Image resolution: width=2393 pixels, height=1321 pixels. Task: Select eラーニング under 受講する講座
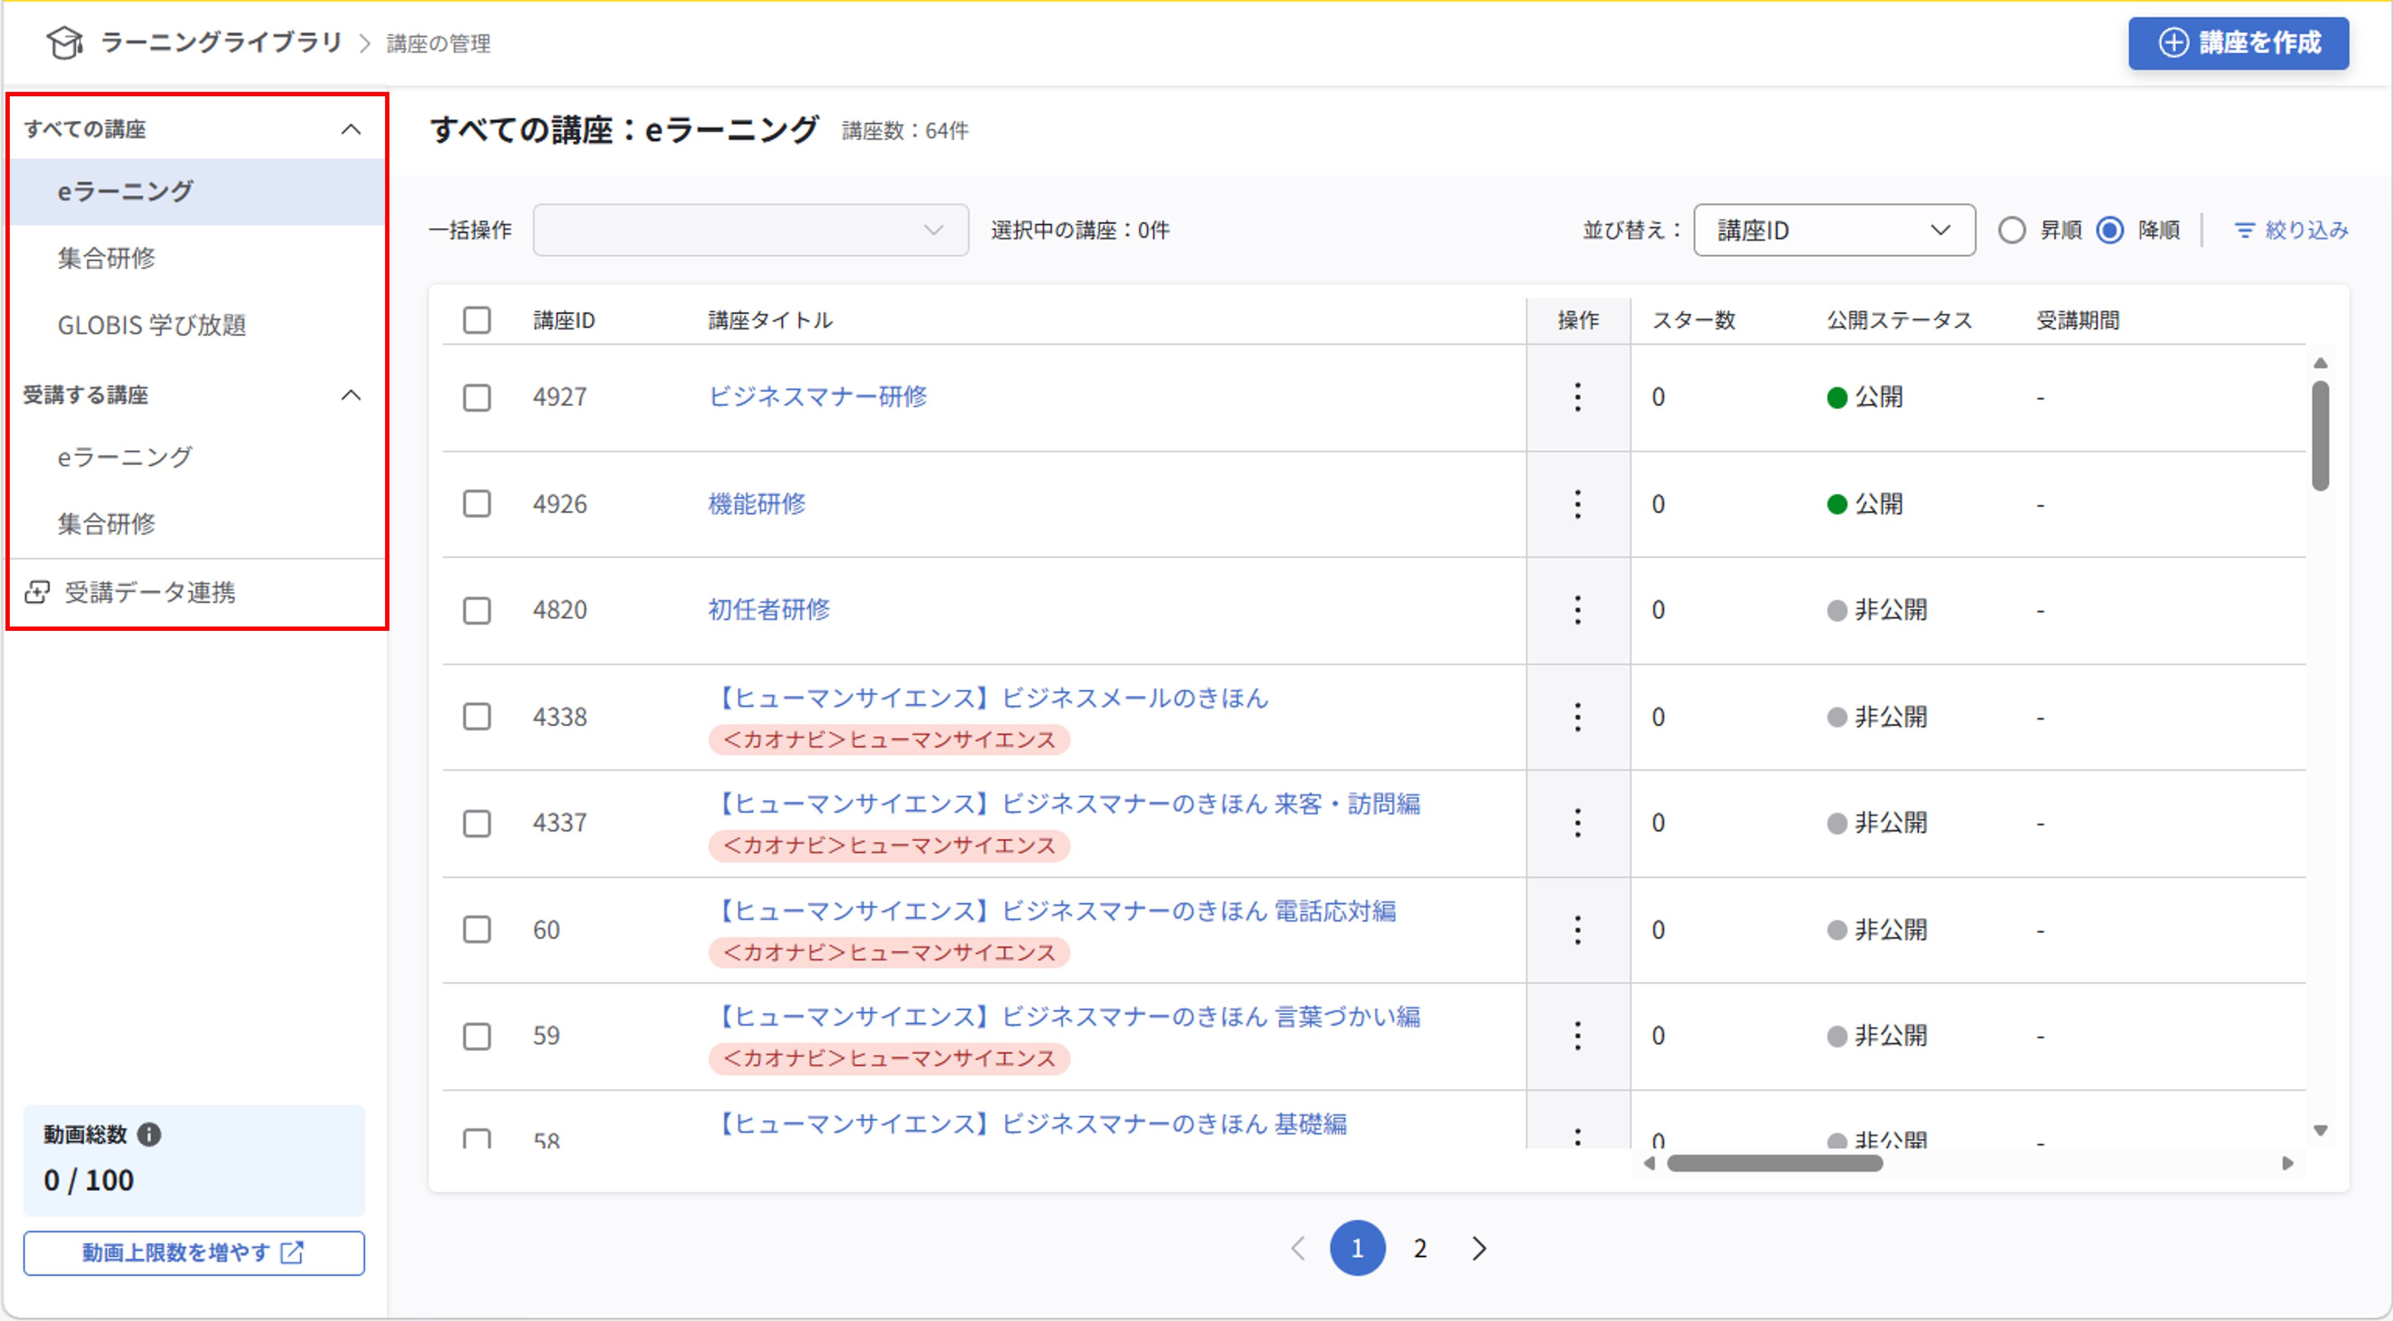click(x=197, y=457)
